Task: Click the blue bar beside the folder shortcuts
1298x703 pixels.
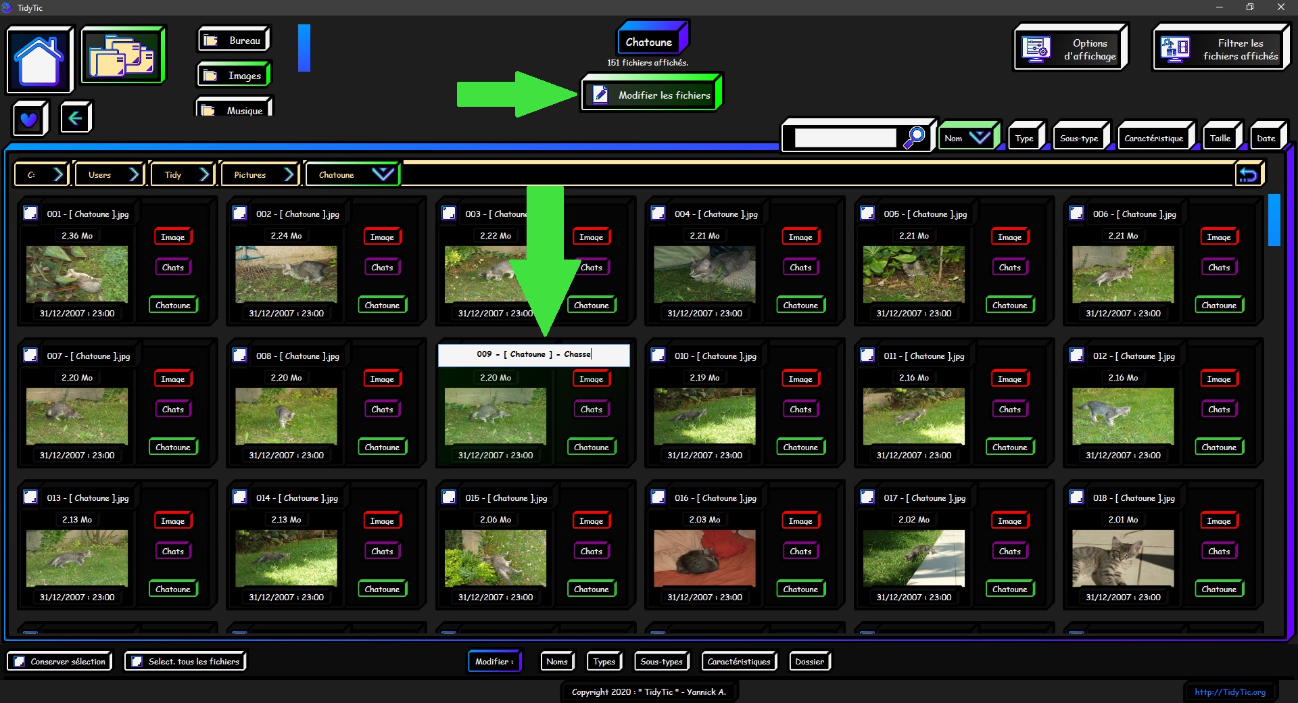Action: 304,48
